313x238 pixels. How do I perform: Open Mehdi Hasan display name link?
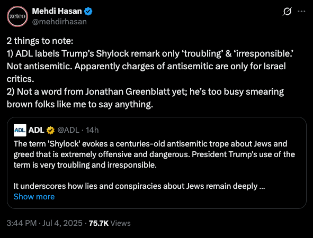tap(57, 11)
